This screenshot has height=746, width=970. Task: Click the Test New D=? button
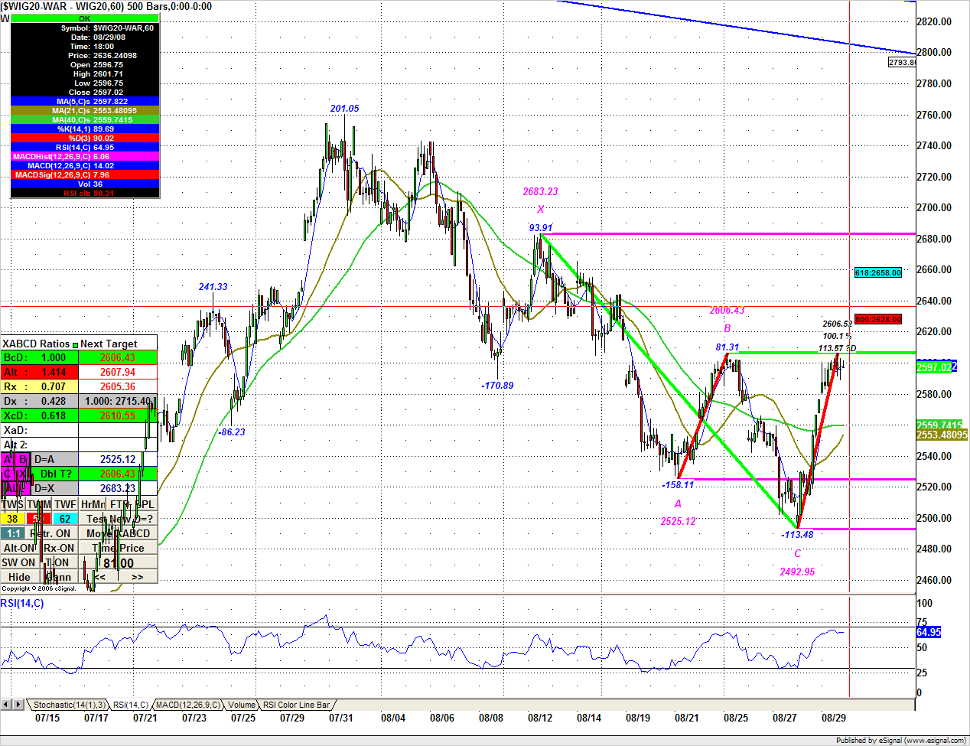pos(119,519)
